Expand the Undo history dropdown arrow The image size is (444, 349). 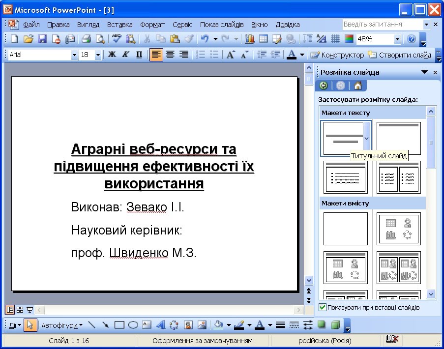(x=215, y=39)
